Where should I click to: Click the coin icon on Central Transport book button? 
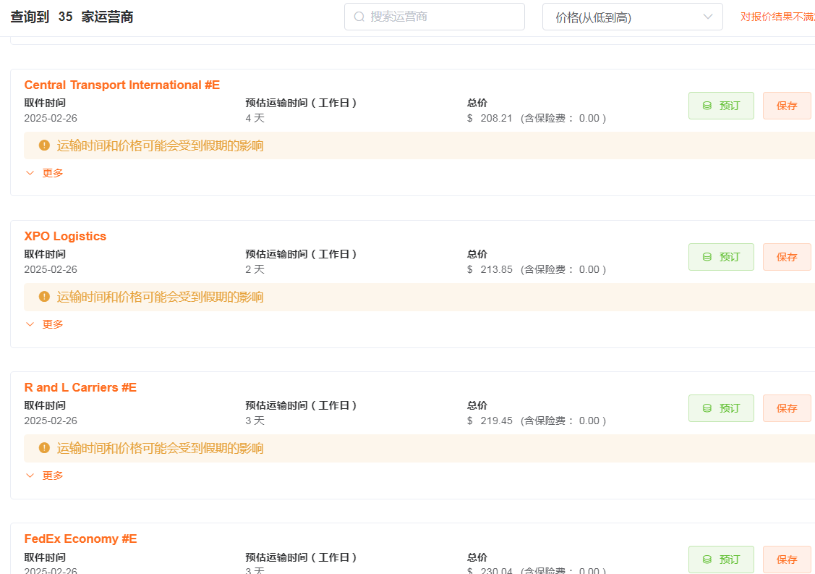pyautogui.click(x=707, y=106)
